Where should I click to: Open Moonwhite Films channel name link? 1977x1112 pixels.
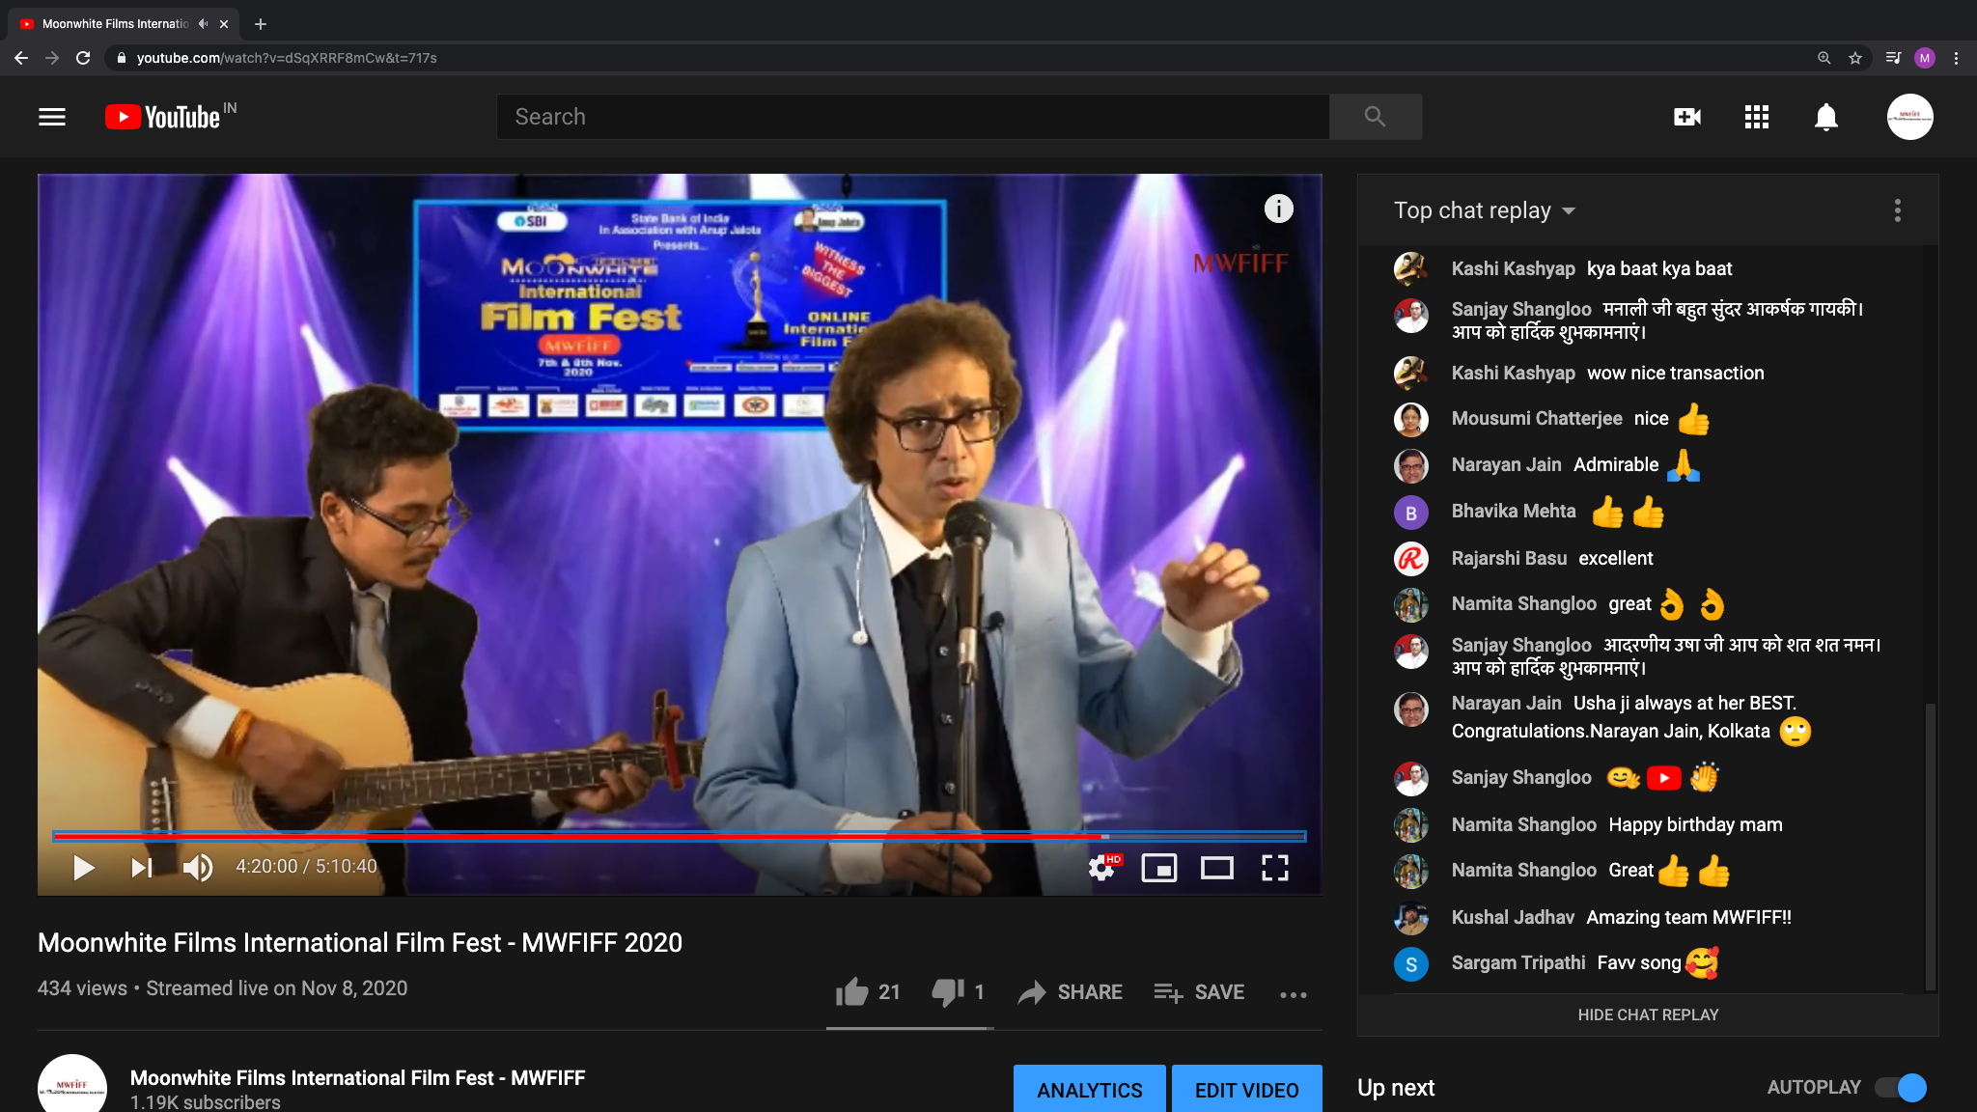(357, 1077)
